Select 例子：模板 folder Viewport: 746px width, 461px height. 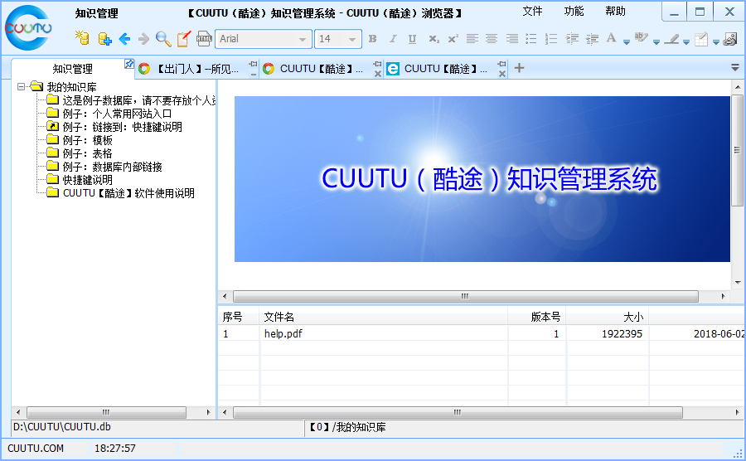(x=87, y=140)
